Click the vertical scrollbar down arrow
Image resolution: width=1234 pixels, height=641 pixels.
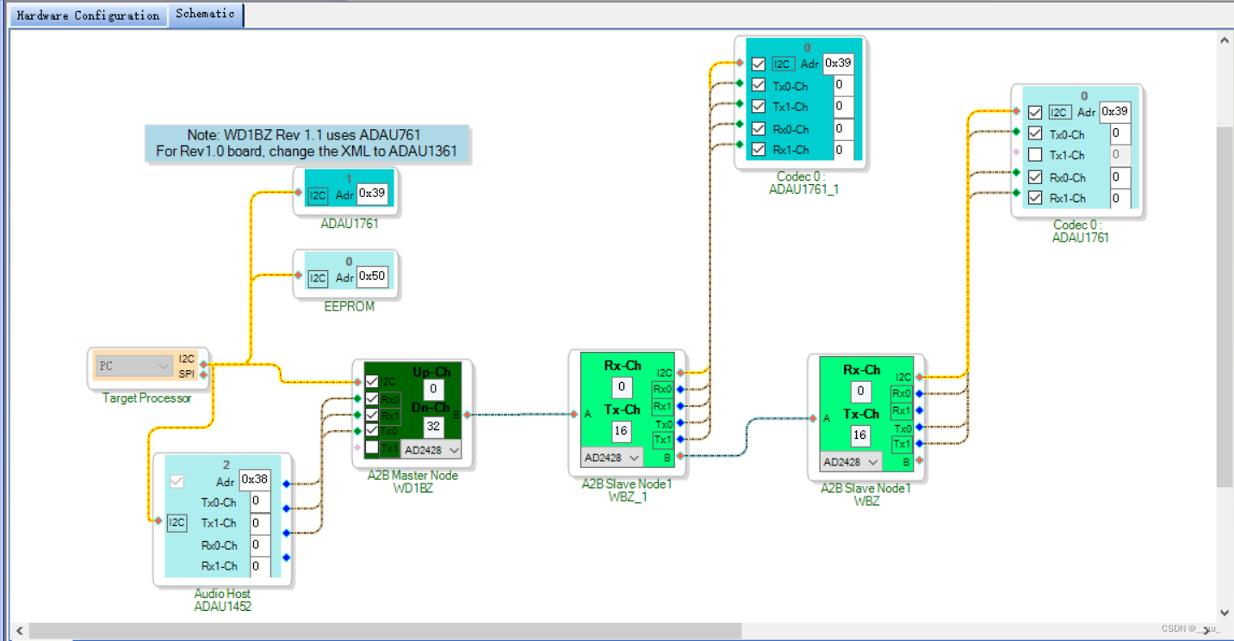[1225, 613]
